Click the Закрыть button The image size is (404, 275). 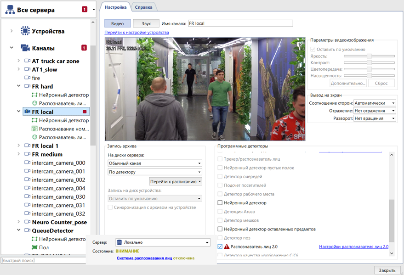(387, 270)
